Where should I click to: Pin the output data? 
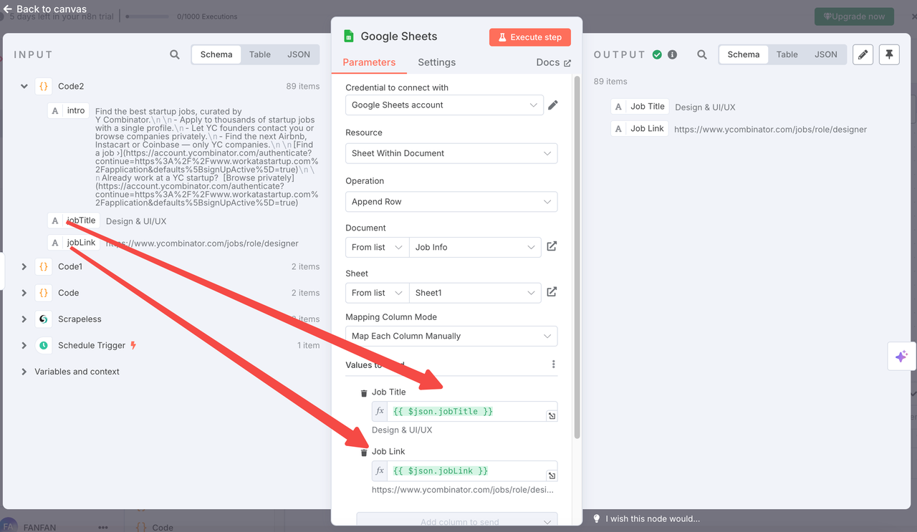pyautogui.click(x=889, y=54)
